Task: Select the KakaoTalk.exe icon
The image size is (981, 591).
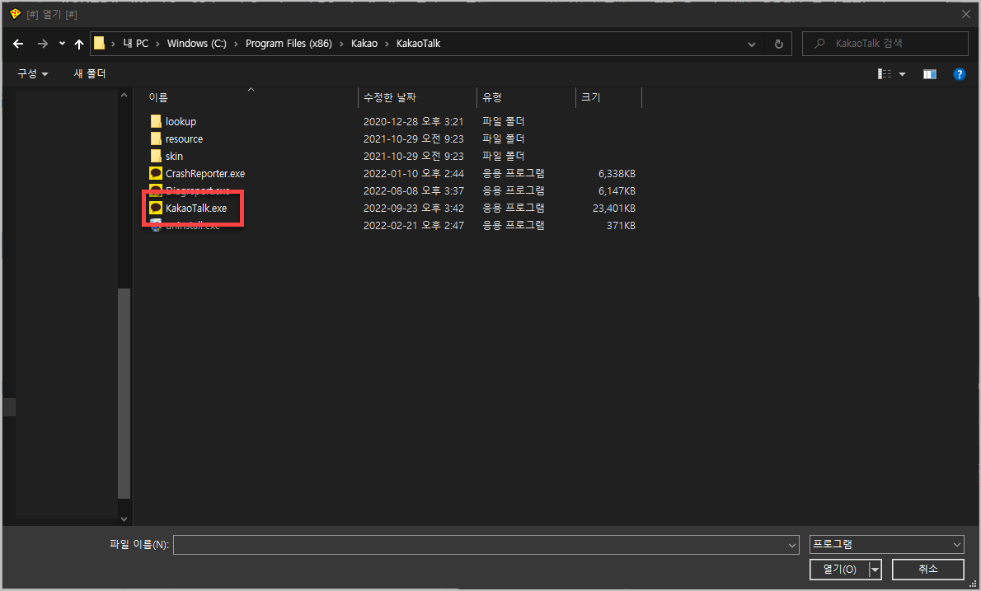Action: (x=156, y=208)
